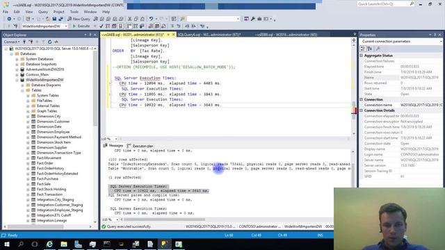The width and height of the screenshot is (445, 250).
Task: Select the Messages results tab
Action: pos(113,145)
